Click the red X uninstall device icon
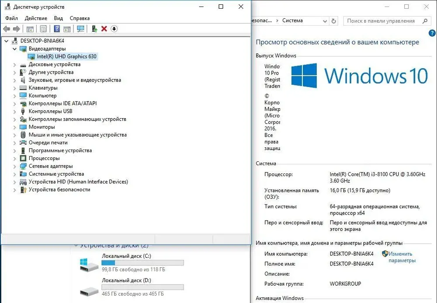 click(104, 29)
